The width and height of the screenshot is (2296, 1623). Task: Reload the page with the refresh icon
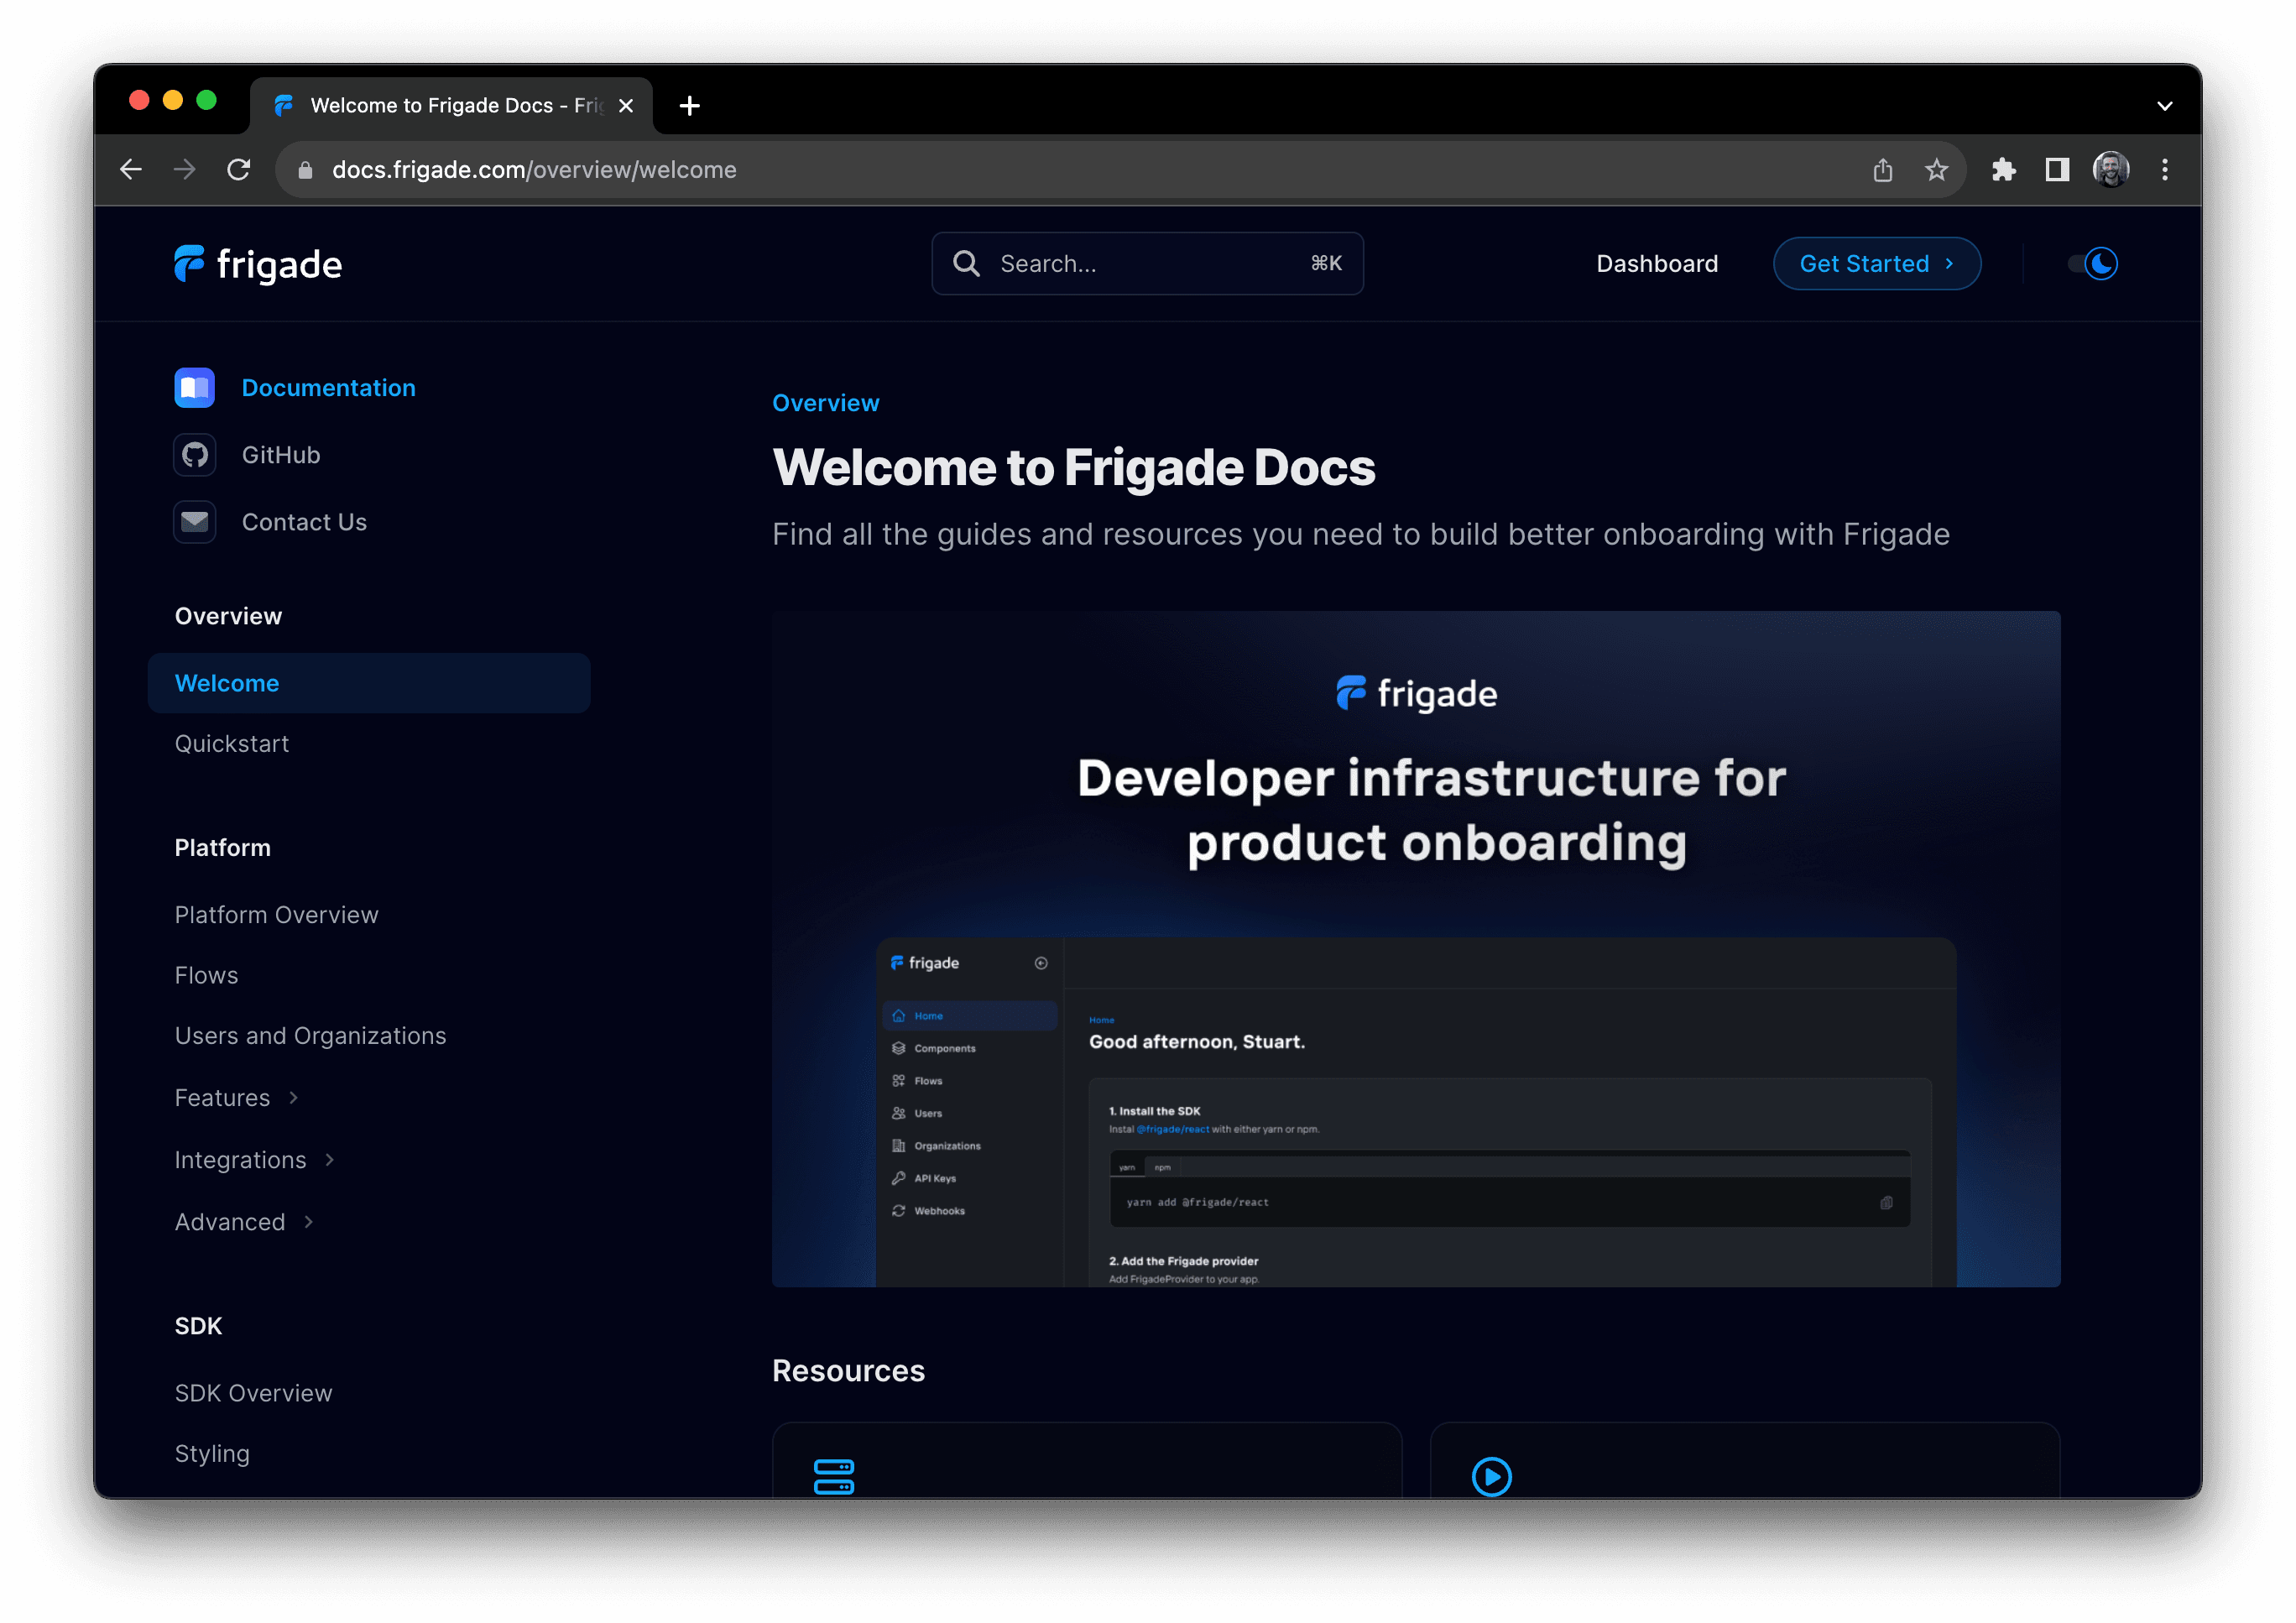(x=238, y=170)
